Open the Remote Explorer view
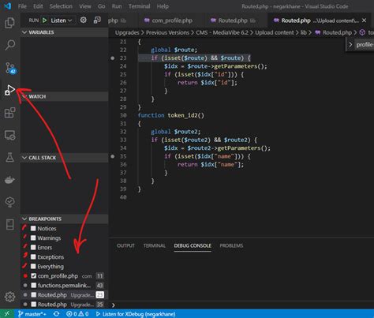 [x=9, y=135]
